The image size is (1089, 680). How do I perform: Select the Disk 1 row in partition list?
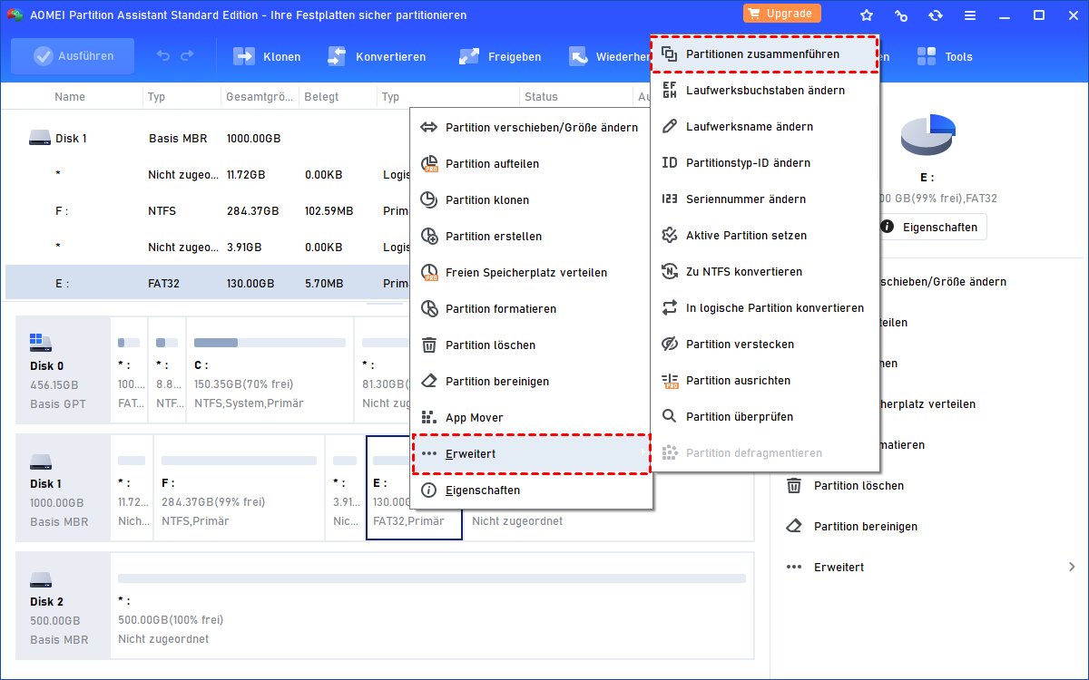(x=207, y=139)
